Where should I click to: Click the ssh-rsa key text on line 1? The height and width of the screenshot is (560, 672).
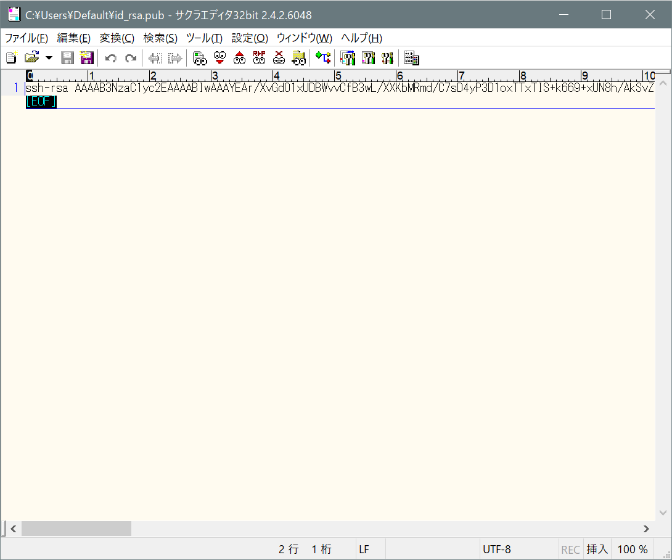pos(340,88)
